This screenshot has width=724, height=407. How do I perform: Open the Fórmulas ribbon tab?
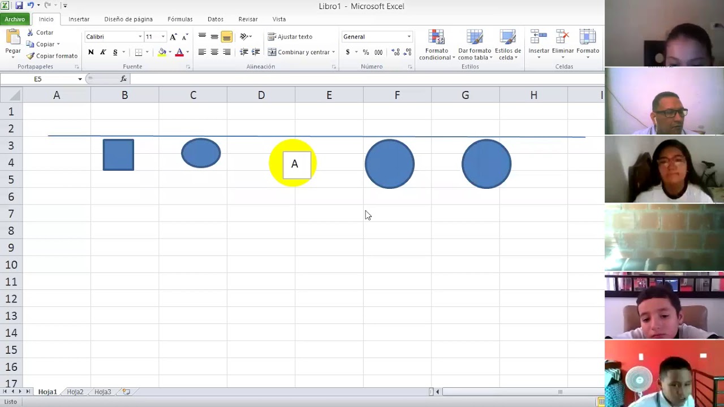coord(180,19)
